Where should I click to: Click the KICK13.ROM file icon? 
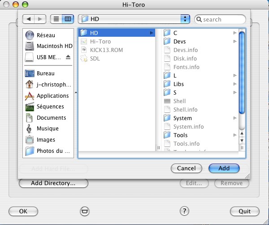coord(84,50)
